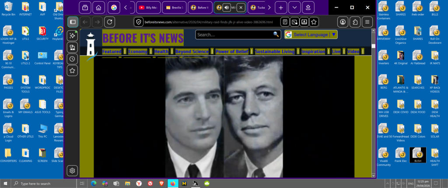Click the browser home button
The width and height of the screenshot is (448, 188).
[x=99, y=7]
